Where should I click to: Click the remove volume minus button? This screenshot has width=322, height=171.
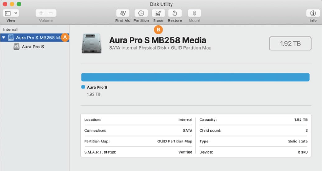pyautogui.click(x=51, y=13)
